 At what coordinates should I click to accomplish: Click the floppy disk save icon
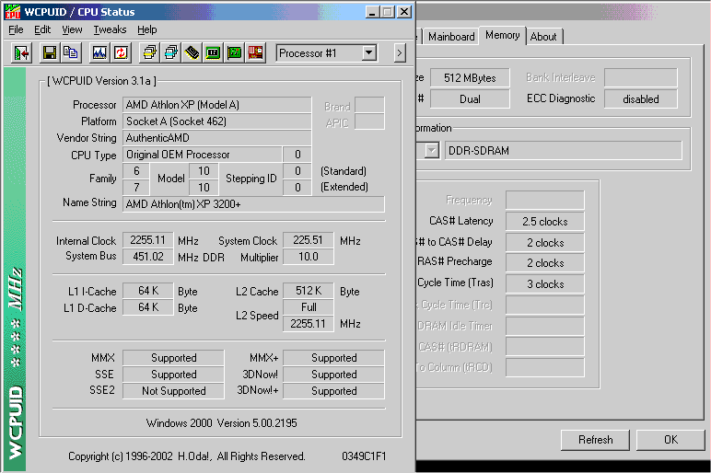coord(50,53)
